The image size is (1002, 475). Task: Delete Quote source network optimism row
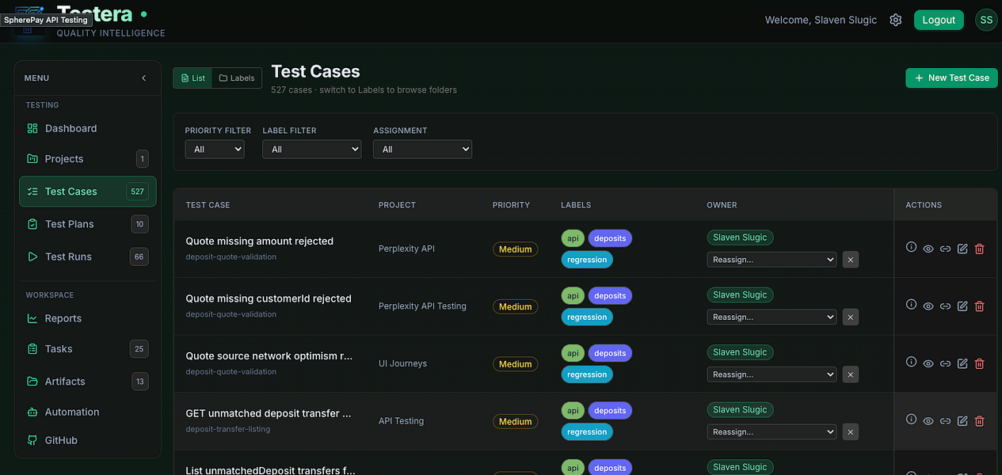click(979, 363)
